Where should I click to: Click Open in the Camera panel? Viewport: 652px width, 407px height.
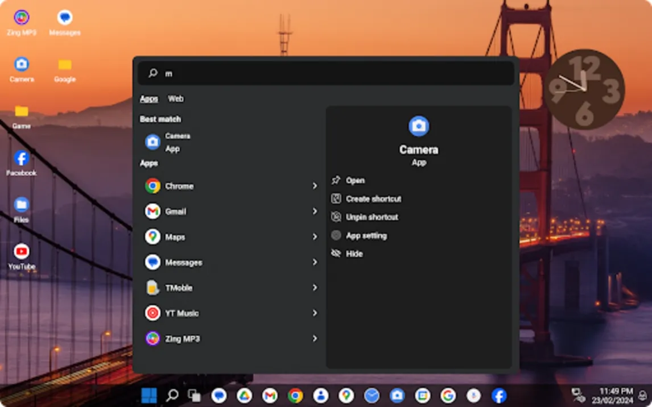coord(355,181)
